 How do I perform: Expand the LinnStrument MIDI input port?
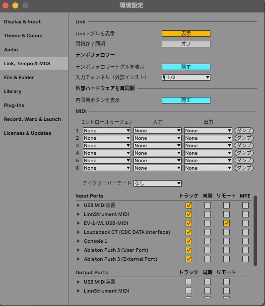click(78, 214)
